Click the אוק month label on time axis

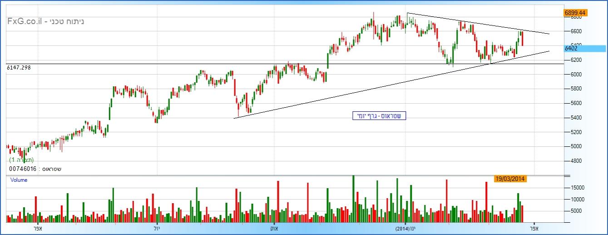point(274,228)
